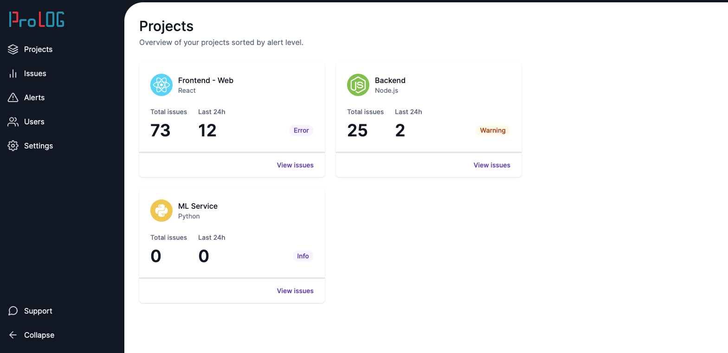The image size is (728, 353).
Task: Open the Issues menu item
Action: [35, 73]
